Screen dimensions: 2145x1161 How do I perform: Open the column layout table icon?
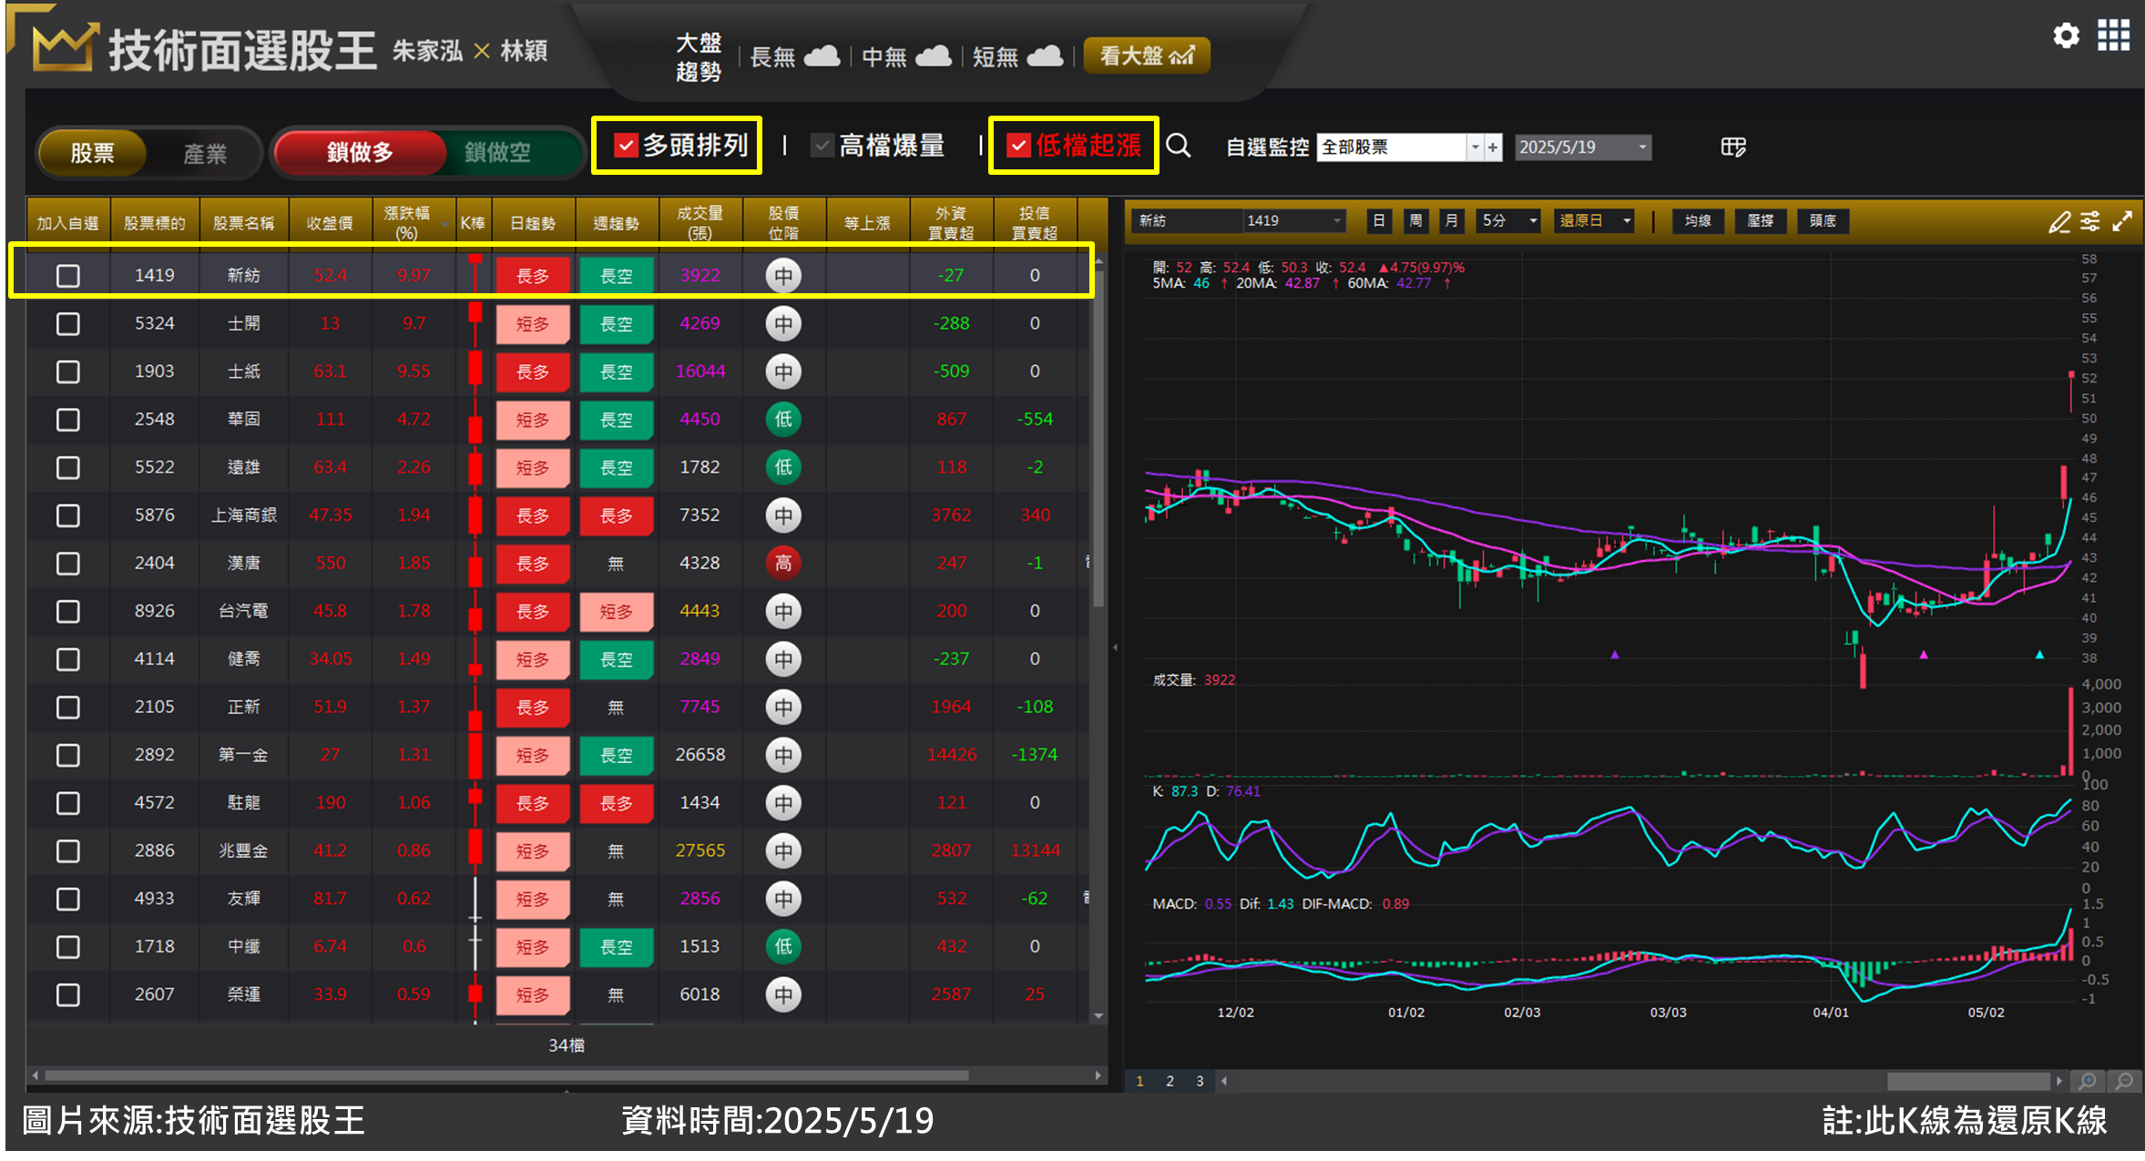(x=1733, y=147)
